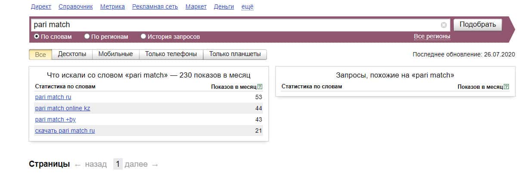
Task: Open the 'Метрика' link
Action: click(112, 7)
